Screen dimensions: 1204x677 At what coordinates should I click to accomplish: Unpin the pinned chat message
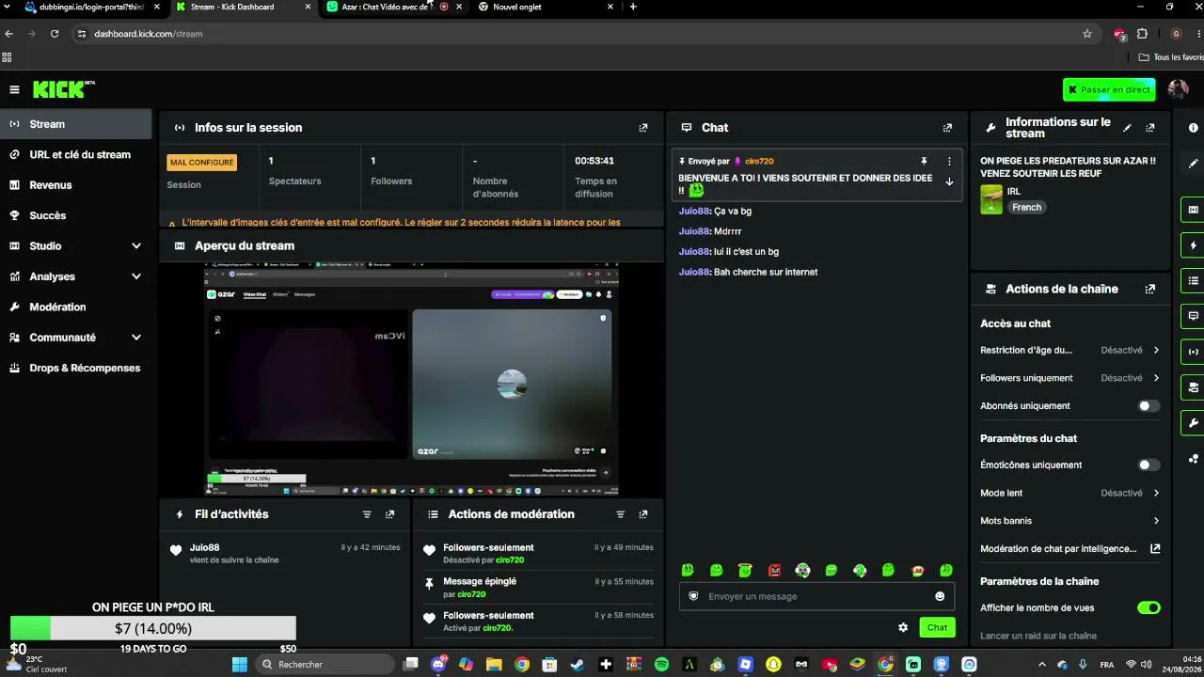click(924, 162)
